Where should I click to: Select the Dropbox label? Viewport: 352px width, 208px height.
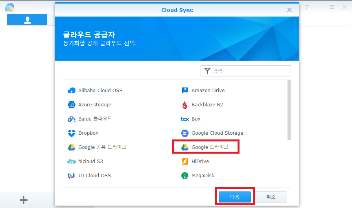[88, 133]
